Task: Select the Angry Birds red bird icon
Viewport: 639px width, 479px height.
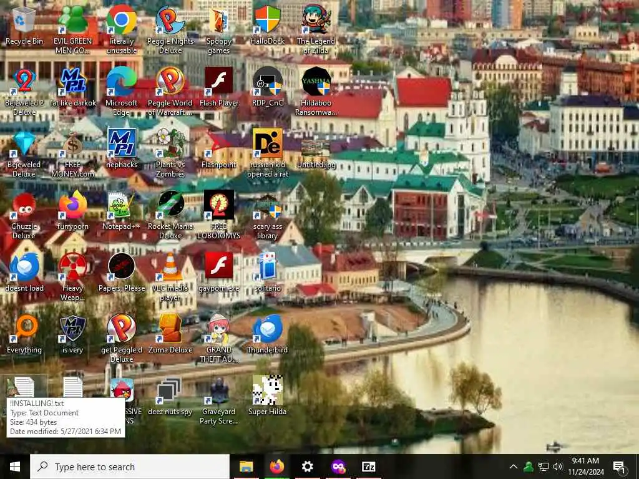Action: [122, 390]
